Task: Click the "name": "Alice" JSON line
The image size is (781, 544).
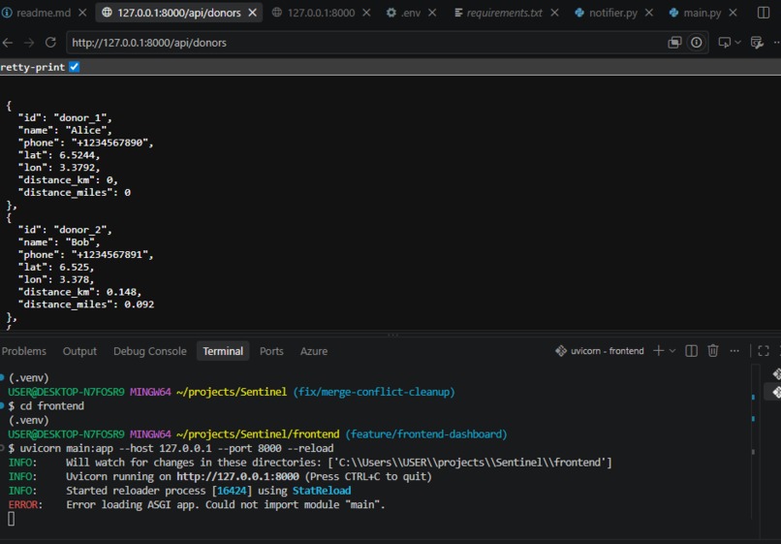Action: [x=65, y=130]
